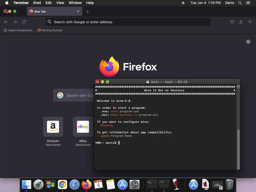The width and height of the screenshot is (256, 192).
Task: Open the Notes app in dock
Action: (110, 184)
